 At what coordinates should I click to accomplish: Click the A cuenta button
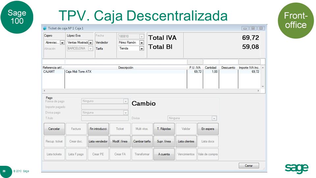(x=164, y=154)
